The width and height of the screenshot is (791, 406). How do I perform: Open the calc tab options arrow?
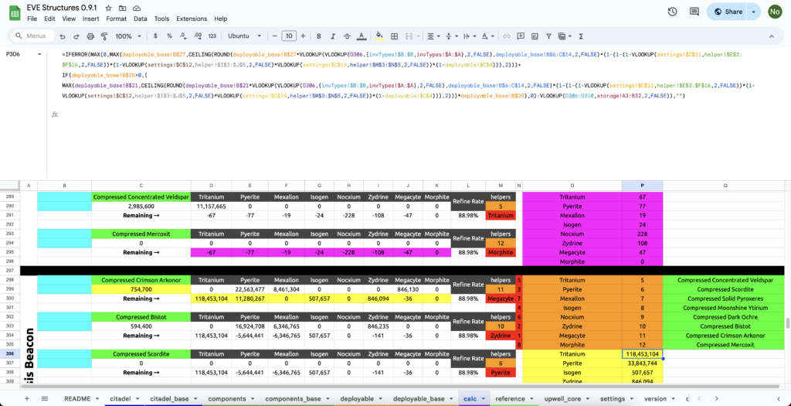[484, 399]
